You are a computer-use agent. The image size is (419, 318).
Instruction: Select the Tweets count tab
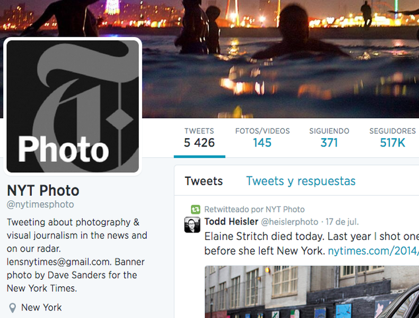pyautogui.click(x=199, y=138)
